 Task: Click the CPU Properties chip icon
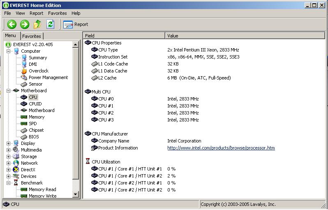coord(88,43)
